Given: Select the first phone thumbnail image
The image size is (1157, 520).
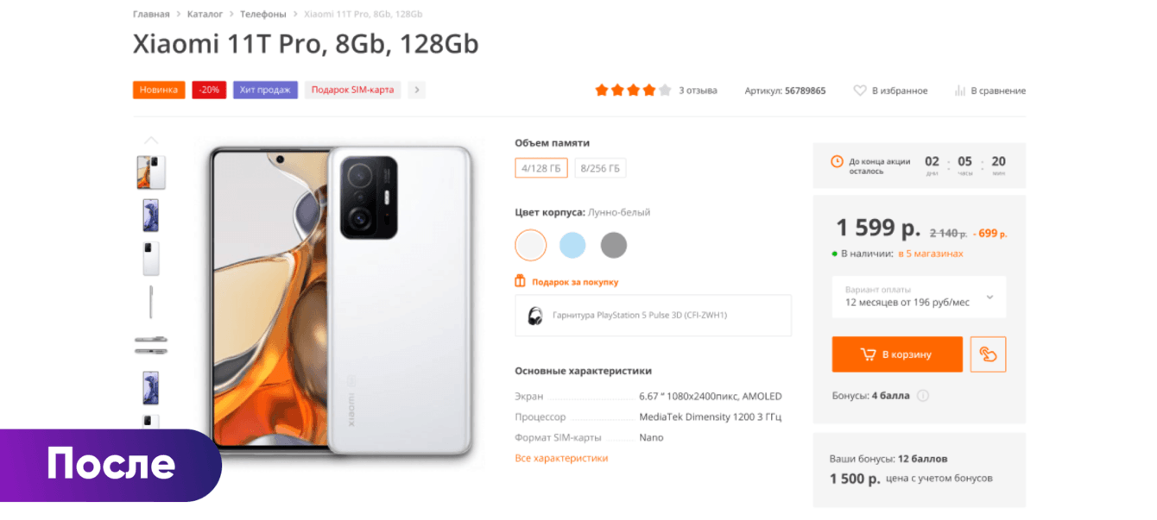Looking at the screenshot, I should [151, 172].
